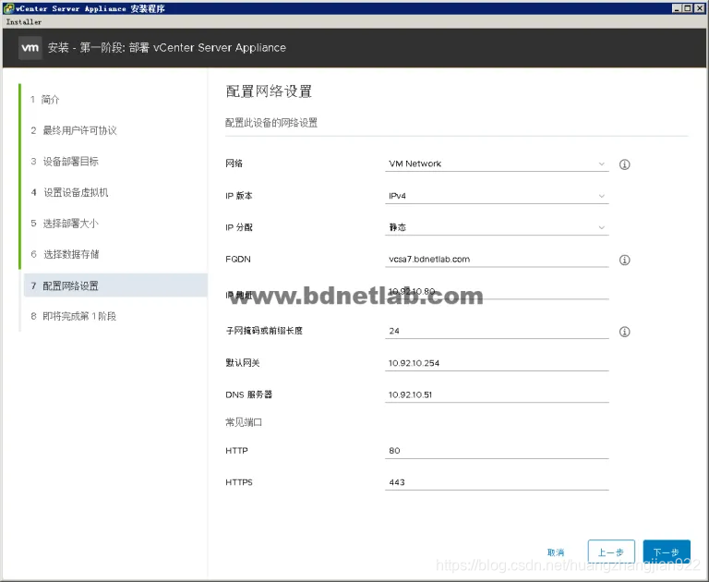This screenshot has width=709, height=582.
Task: Maximize the installer window
Action: tap(687, 8)
